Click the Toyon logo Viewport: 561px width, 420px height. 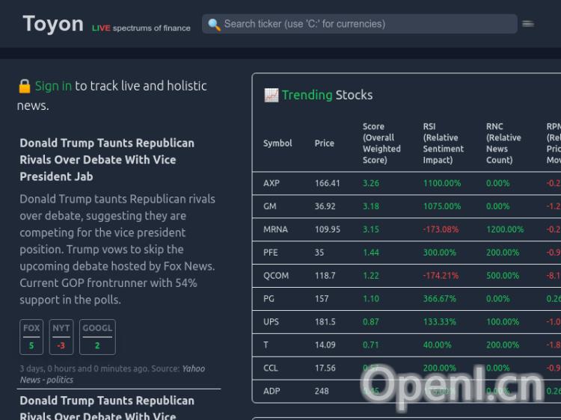pyautogui.click(x=53, y=24)
